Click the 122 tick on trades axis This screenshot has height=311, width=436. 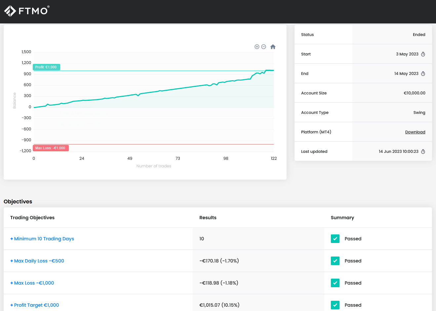(x=274, y=158)
